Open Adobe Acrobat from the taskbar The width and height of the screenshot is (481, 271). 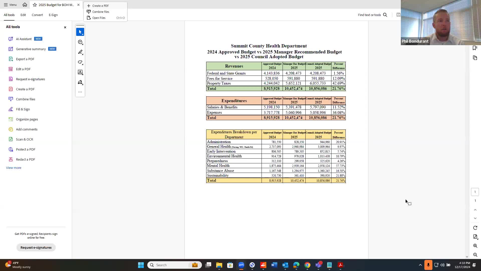[340, 265]
